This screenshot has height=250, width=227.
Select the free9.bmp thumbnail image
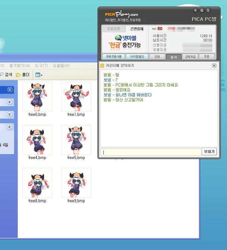pyautogui.click(x=76, y=183)
